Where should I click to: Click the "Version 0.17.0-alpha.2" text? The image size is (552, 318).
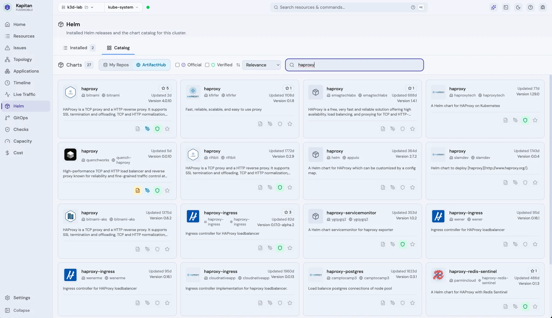coord(276,225)
